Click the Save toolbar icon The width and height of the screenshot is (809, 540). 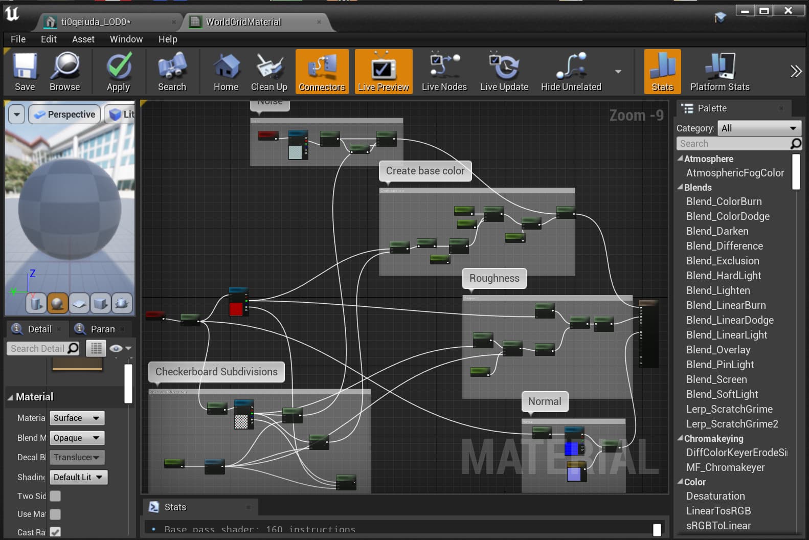(x=25, y=72)
